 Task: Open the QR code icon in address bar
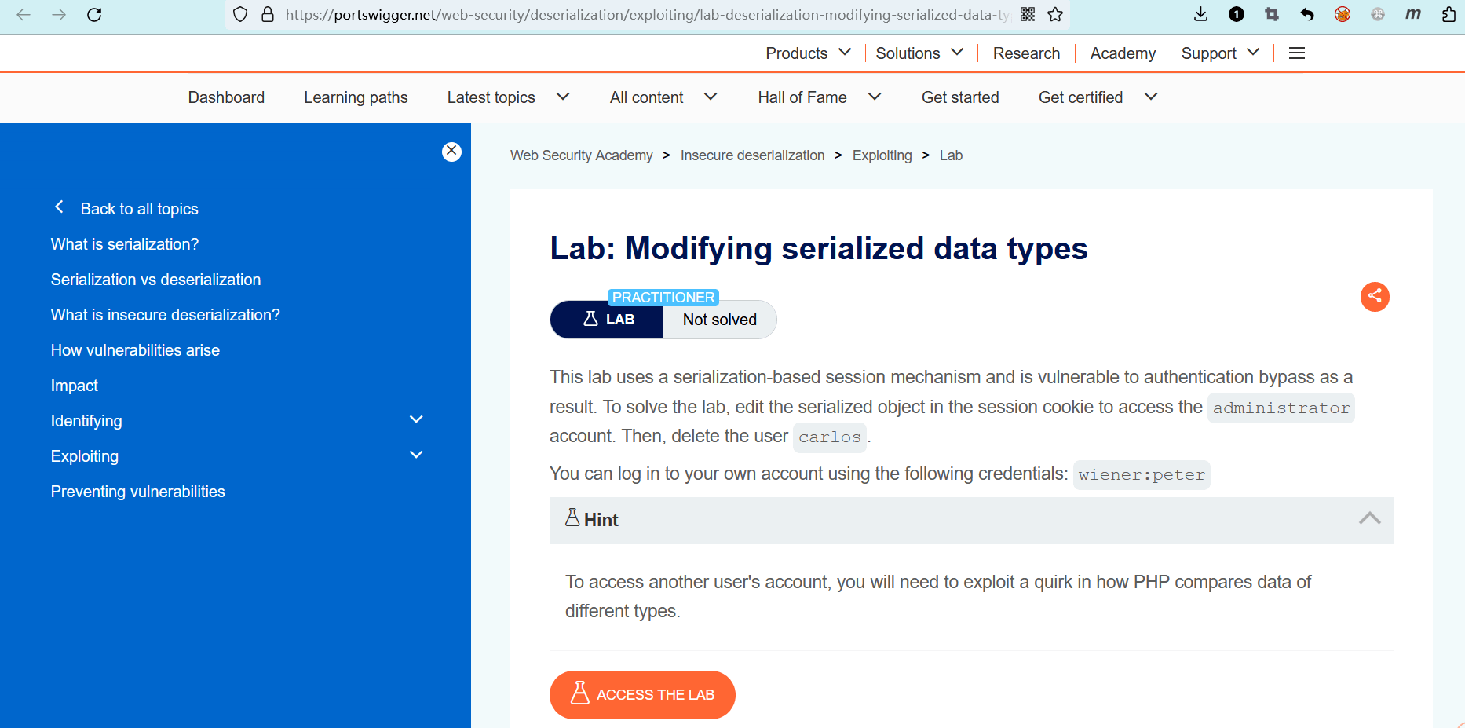point(1028,15)
